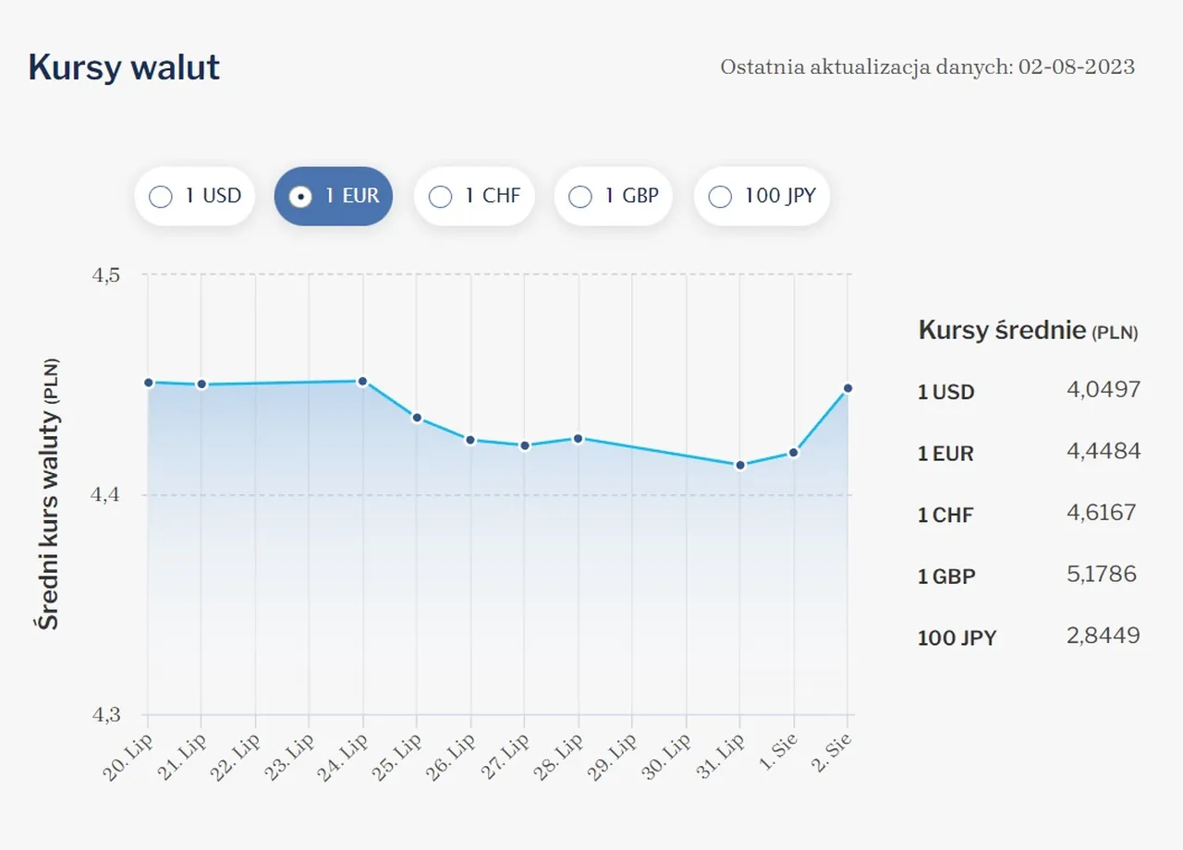The width and height of the screenshot is (1183, 850).
Task: Click the 21. Lip data point
Action: coord(201,384)
